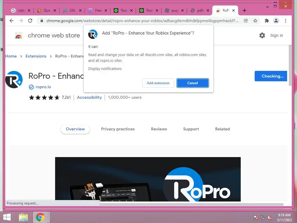This screenshot has height=223, width=297.
Task: Reload the current page
Action: (x=30, y=21)
